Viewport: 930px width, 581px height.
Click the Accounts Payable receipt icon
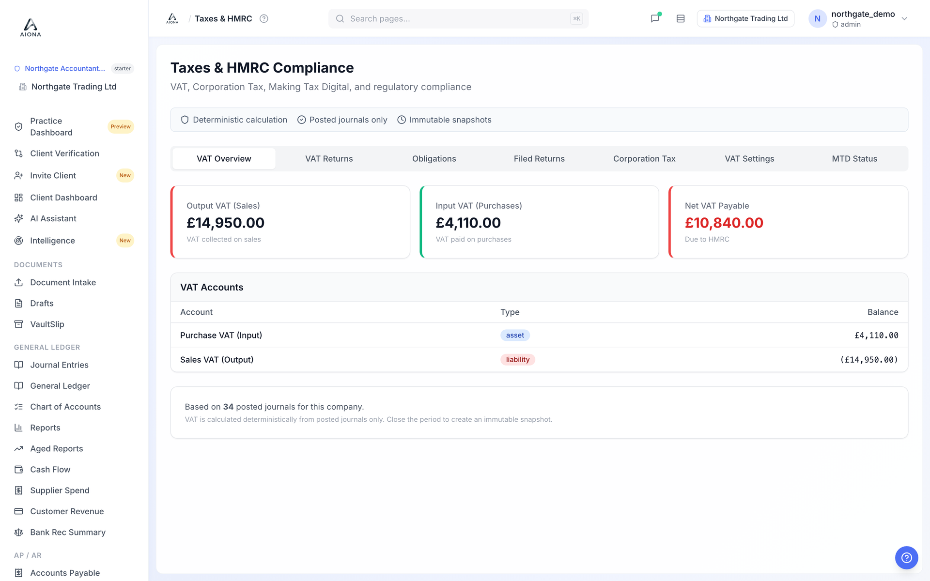[x=18, y=573]
